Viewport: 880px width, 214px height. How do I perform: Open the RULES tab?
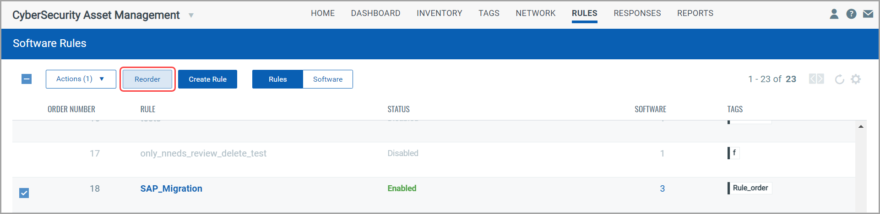click(x=585, y=13)
